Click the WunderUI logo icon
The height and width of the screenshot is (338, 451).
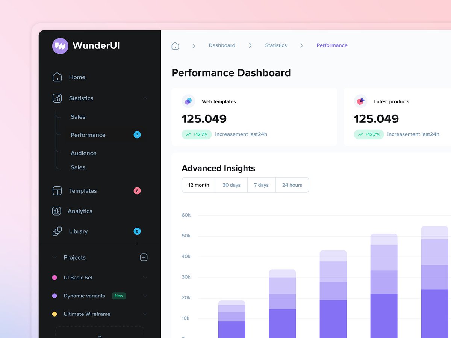[60, 46]
